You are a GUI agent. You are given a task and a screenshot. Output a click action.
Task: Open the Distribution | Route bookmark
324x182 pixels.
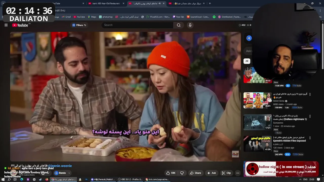(230, 17)
